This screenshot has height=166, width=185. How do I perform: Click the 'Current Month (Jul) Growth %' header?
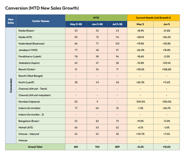[x=154, y=18]
